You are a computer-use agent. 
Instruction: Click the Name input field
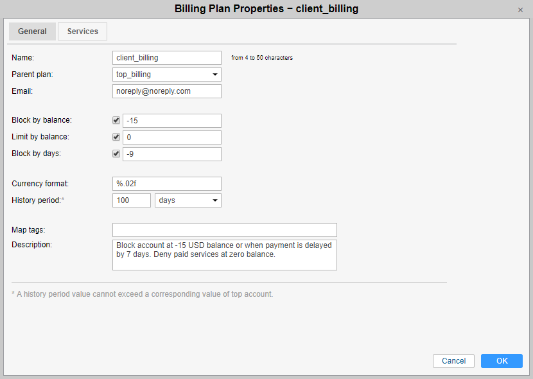coord(167,58)
